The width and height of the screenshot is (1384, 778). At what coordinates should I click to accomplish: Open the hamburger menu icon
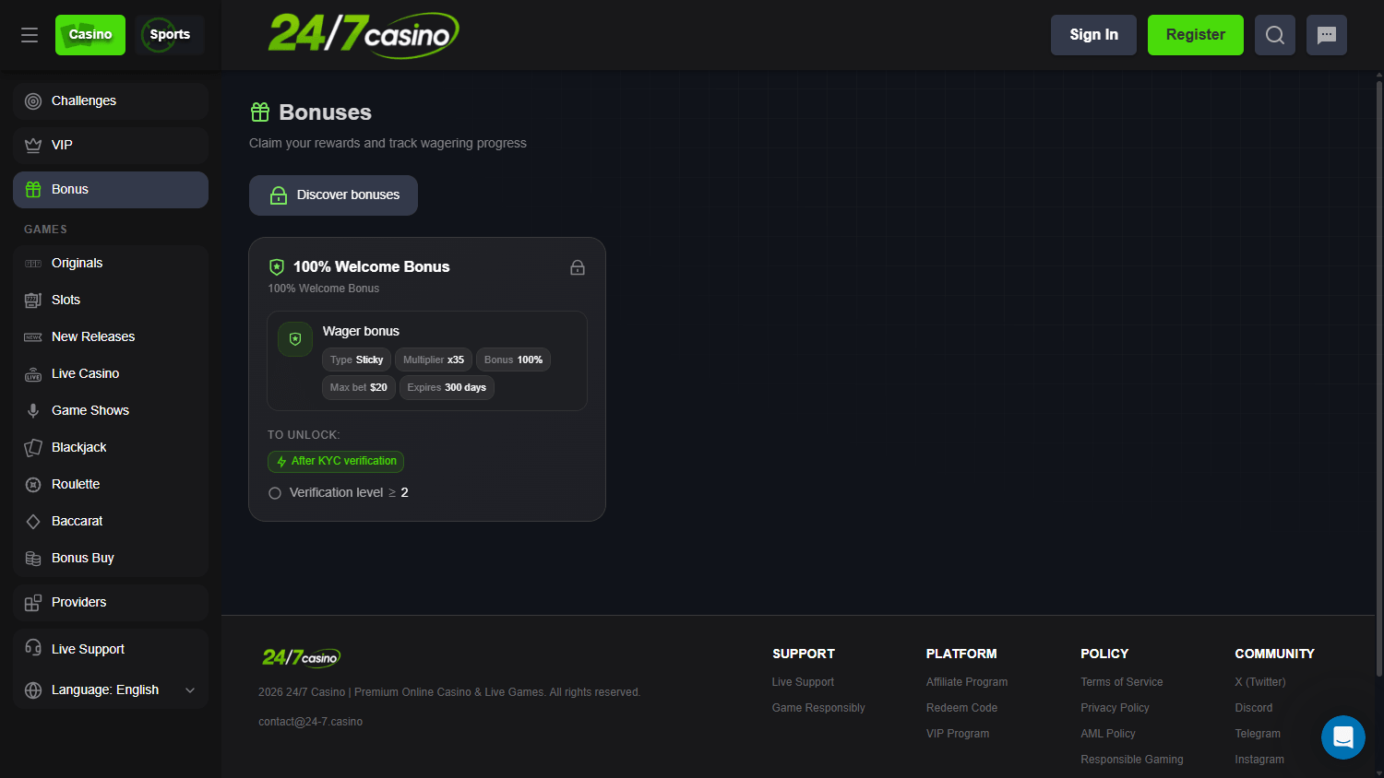pos(30,35)
